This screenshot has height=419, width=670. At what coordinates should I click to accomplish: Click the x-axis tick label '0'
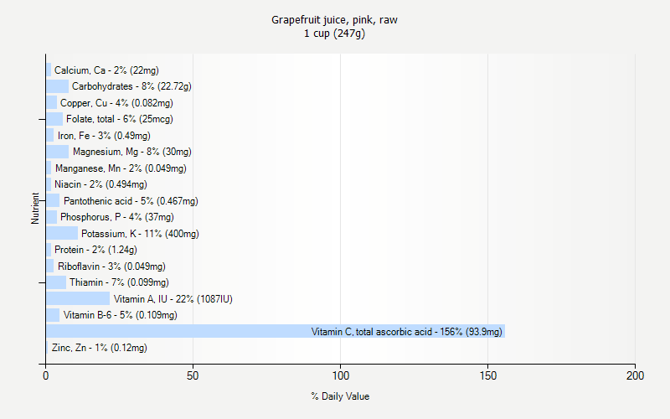click(x=46, y=375)
